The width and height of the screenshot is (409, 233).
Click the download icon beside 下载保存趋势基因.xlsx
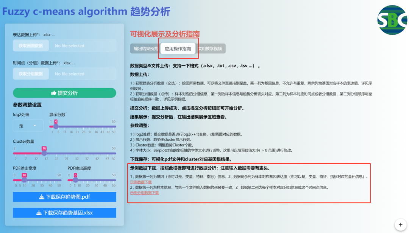tap(39, 213)
